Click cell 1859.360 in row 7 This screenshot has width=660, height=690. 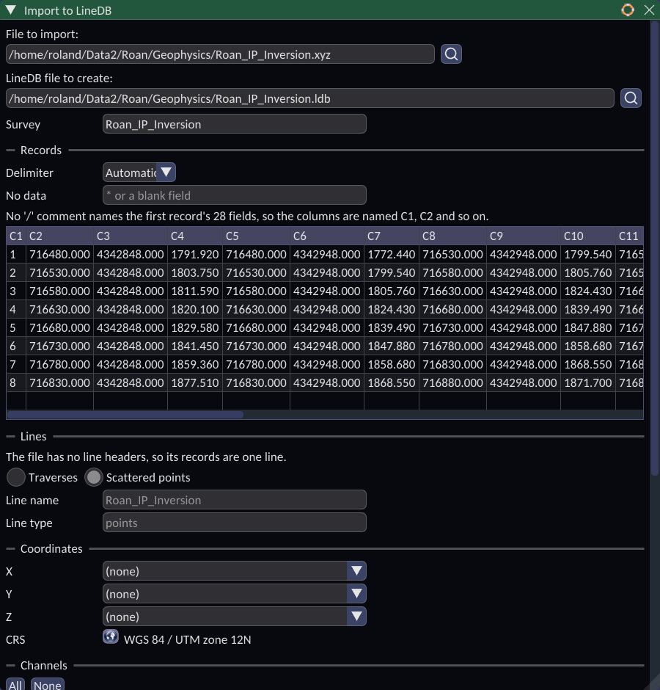coord(195,364)
